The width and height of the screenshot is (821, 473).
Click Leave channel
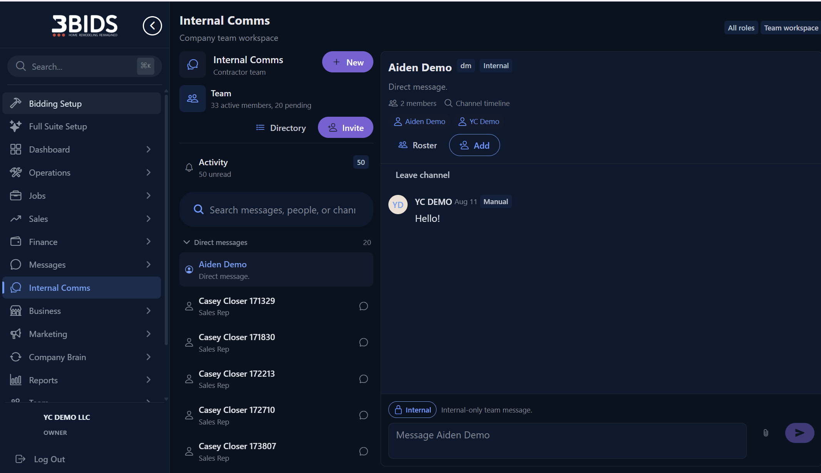click(x=423, y=175)
